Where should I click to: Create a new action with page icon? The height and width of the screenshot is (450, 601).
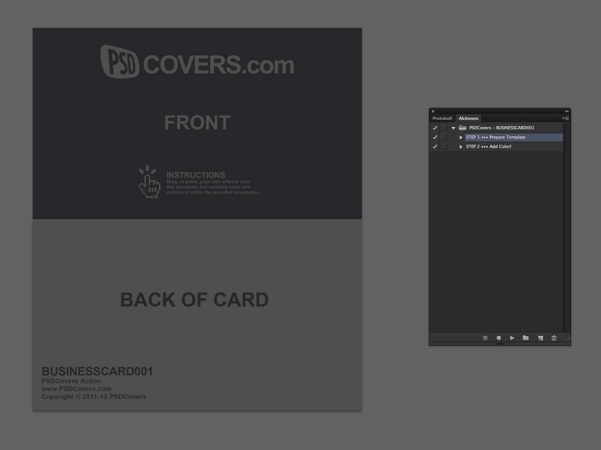(540, 338)
